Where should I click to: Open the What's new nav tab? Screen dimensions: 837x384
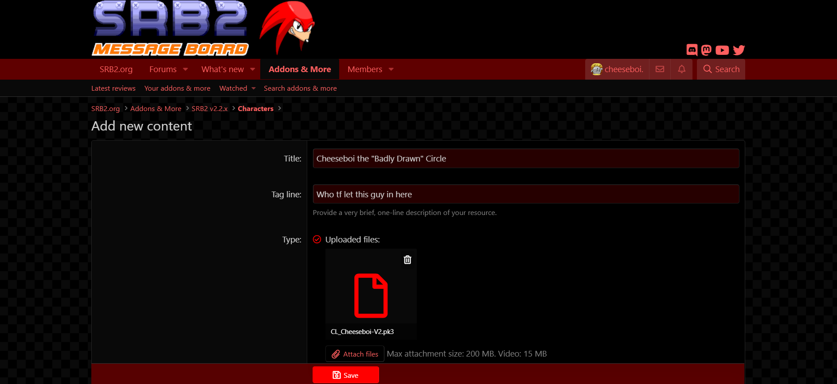click(x=223, y=69)
